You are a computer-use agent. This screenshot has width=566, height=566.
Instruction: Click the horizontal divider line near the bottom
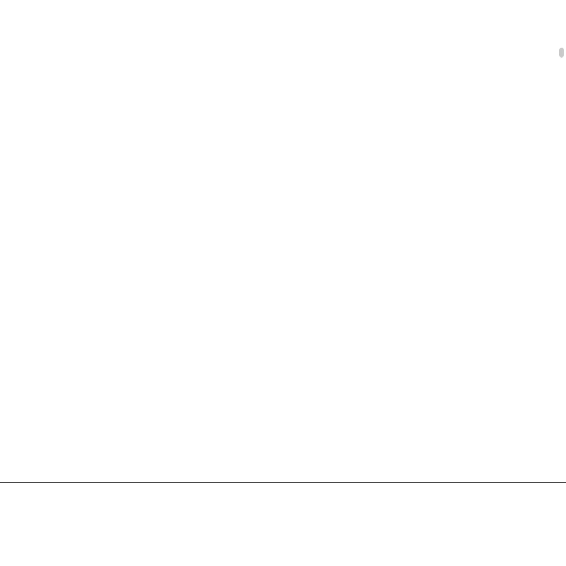(x=283, y=482)
